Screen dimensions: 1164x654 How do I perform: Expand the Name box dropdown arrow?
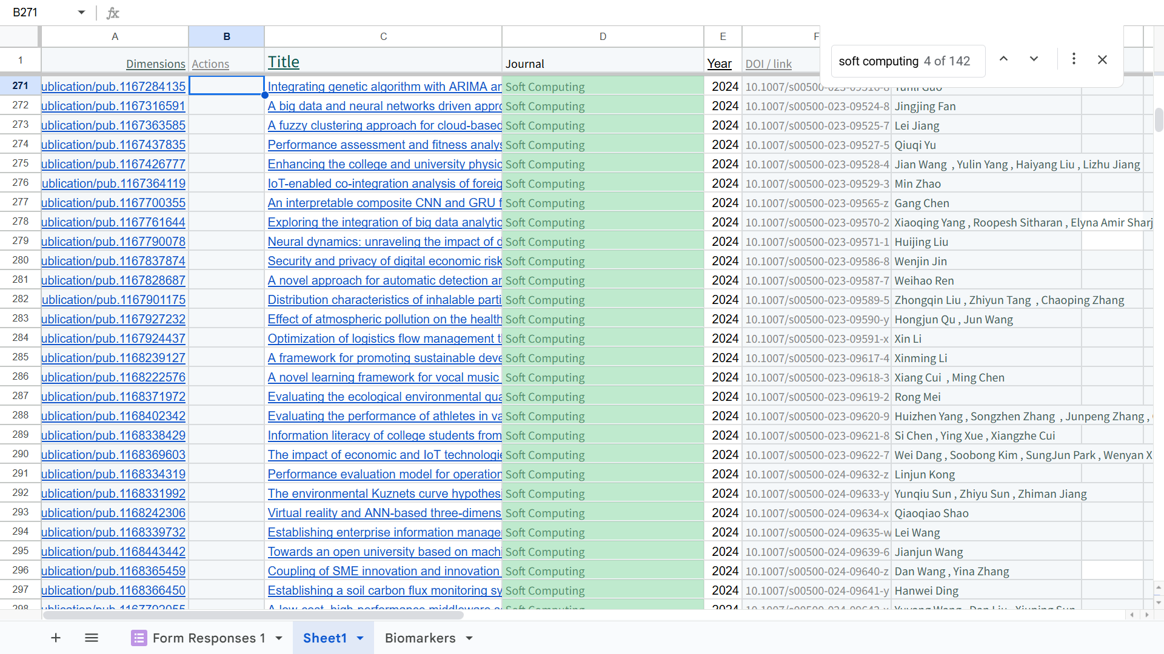[81, 13]
